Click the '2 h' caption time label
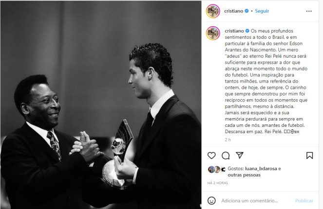323x209 pixels. coord(228,140)
